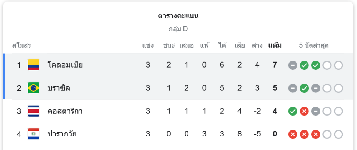
Task: Open the โคลอมเบีย team link
Action: 65,65
